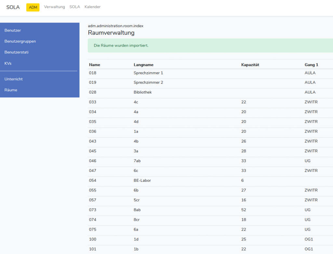Click the Gang 1 column header
This screenshot has height=254, width=333.
tap(311, 65)
